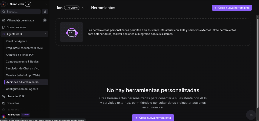Collapse the Agente de IA section chevron
The image size is (259, 121).
coord(45,34)
